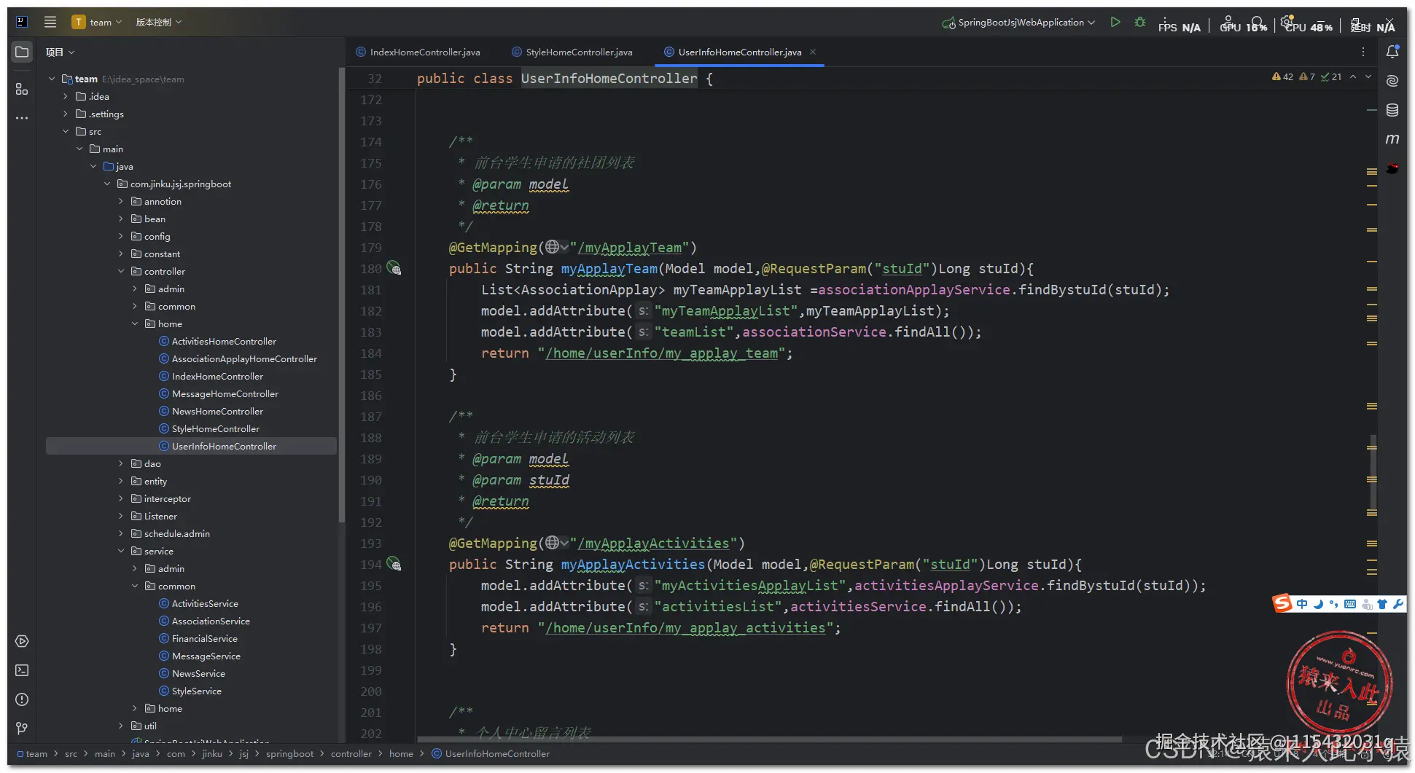Select AssociationApplayHomeController in the tree
Image resolution: width=1415 pixels, height=773 pixels.
(244, 358)
